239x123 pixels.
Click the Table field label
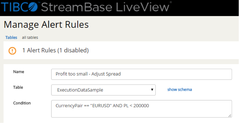point(18,87)
